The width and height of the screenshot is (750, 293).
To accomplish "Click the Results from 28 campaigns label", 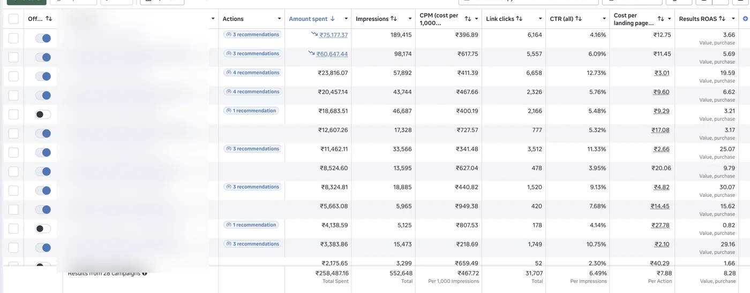I will pos(104,273).
